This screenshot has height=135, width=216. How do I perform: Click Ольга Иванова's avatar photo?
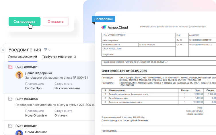(19, 132)
